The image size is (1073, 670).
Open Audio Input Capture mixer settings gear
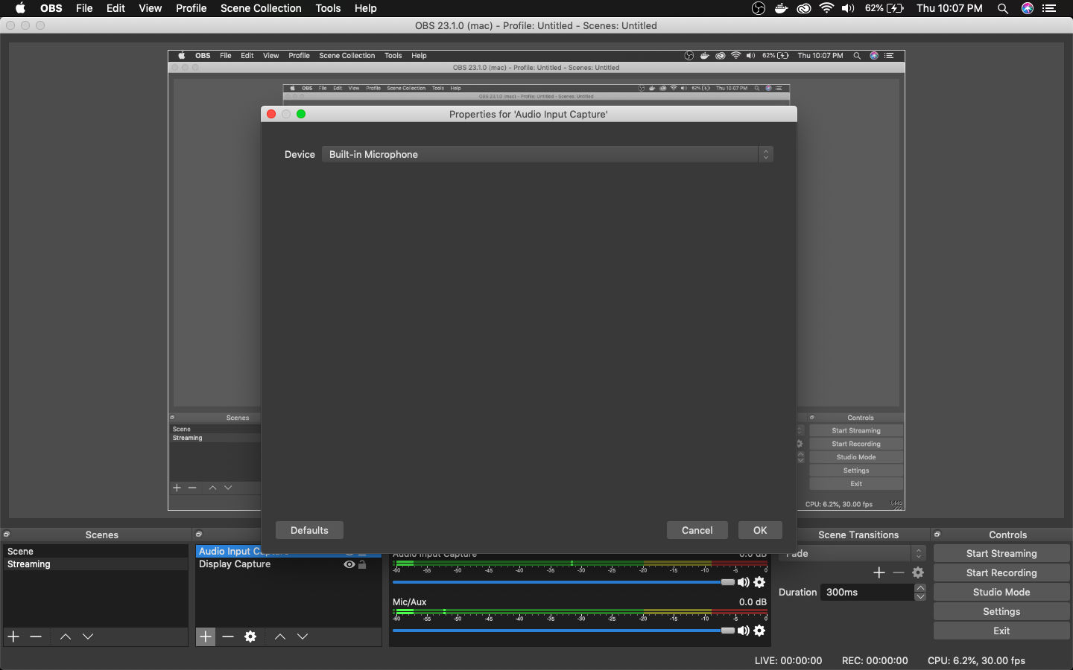[x=759, y=582]
